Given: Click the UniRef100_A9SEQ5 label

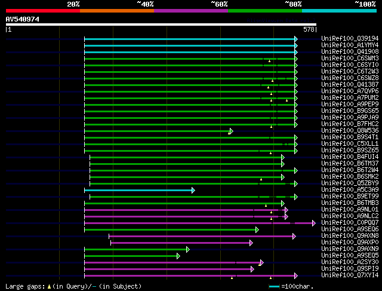Looking at the screenshot, I should tap(350, 256).
